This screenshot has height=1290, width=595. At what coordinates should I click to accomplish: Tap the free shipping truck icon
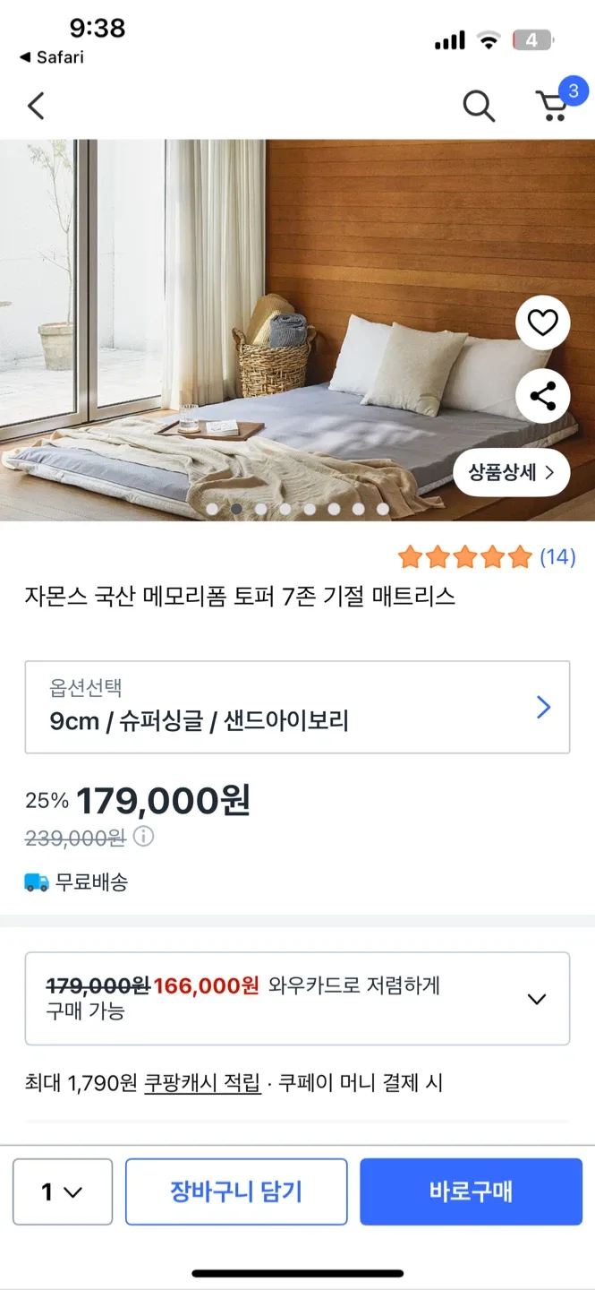37,882
